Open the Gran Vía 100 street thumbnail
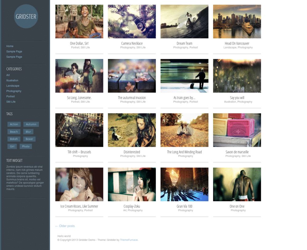Viewport: 307px width, 250px height. pyautogui.click(x=185, y=184)
